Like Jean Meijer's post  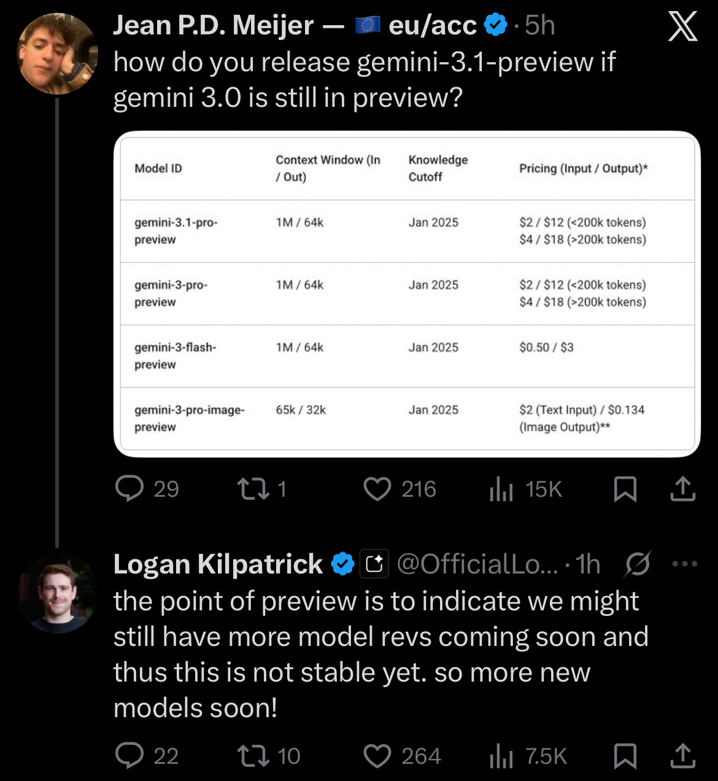377,489
